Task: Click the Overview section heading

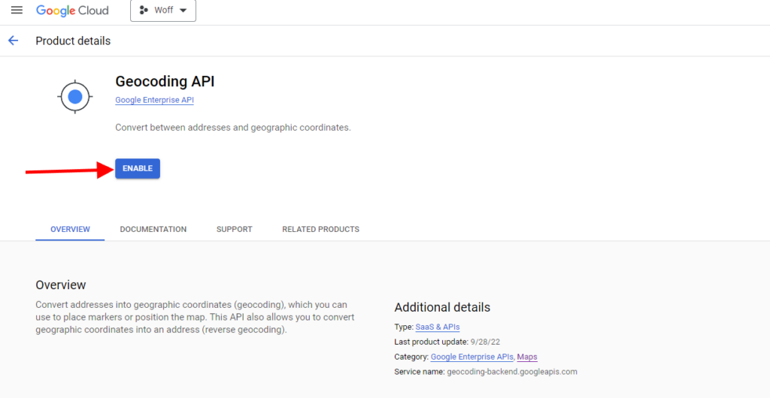Action: pos(61,285)
